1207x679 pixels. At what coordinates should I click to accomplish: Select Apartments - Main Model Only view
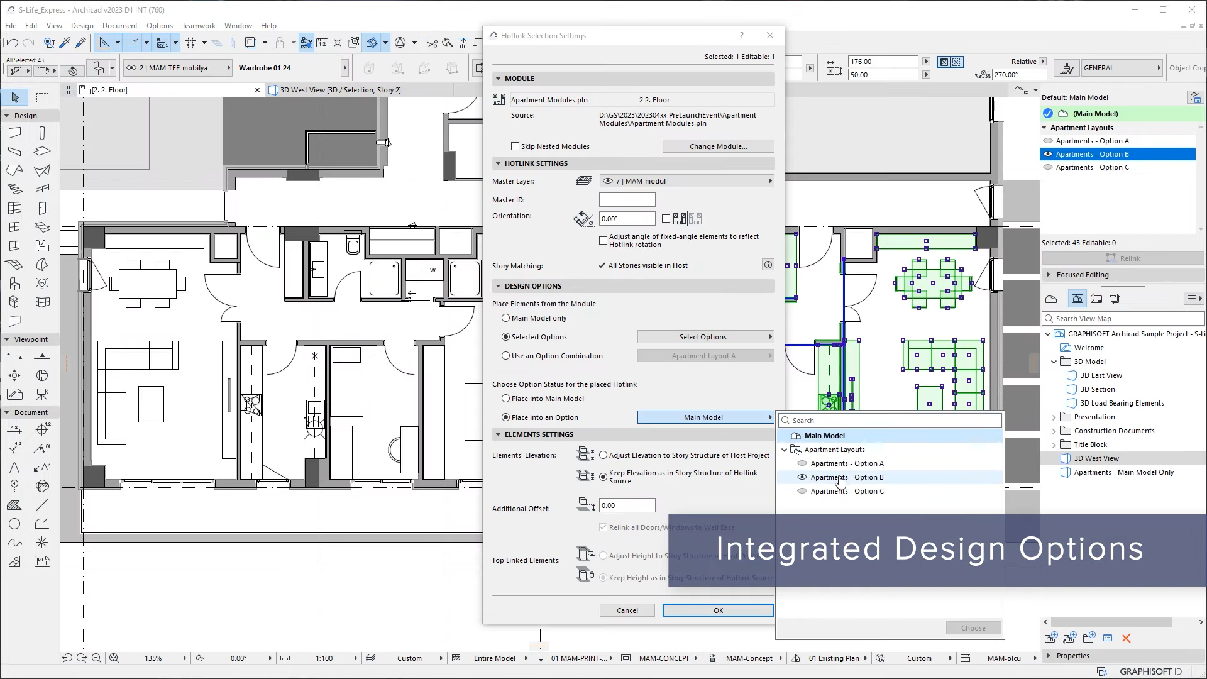click(1123, 472)
